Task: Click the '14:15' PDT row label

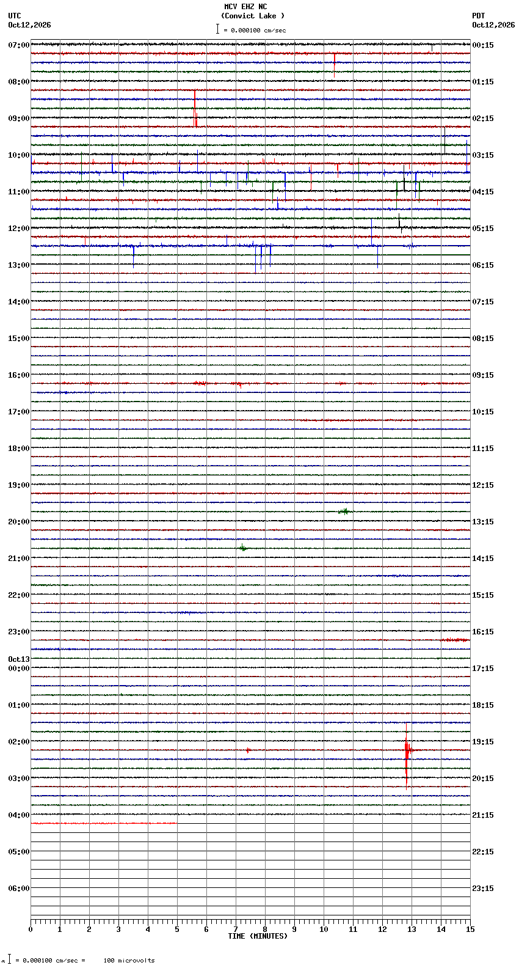Action: coord(483,559)
